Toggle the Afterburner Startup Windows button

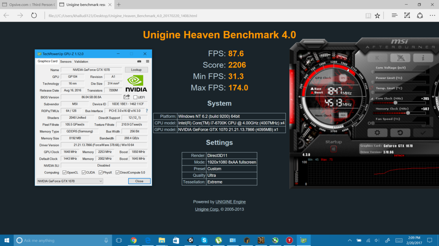[x=334, y=149]
